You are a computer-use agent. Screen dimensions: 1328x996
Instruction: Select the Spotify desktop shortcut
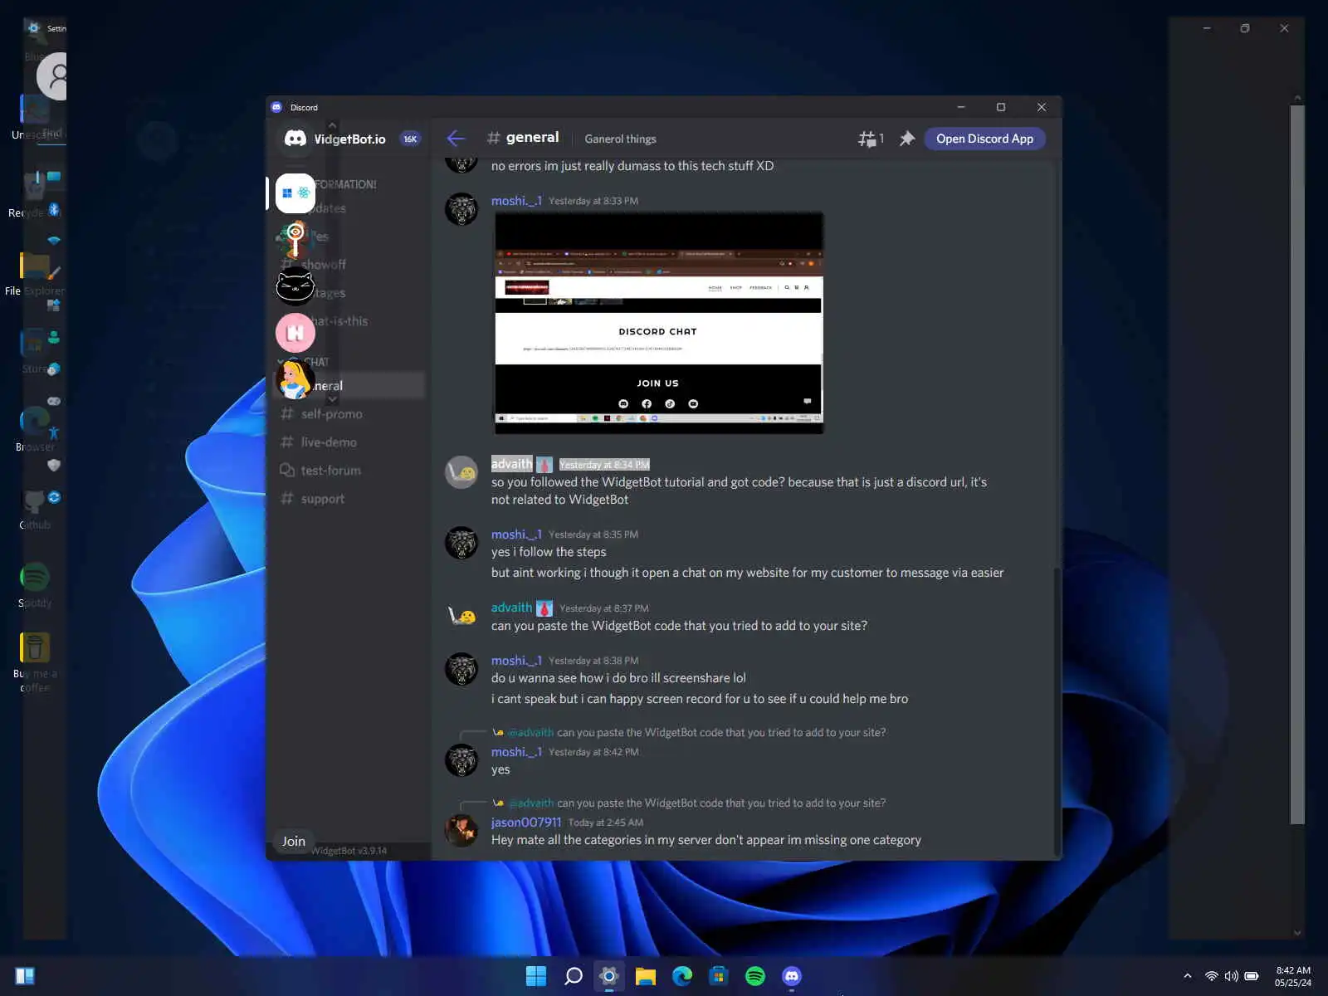click(x=35, y=584)
